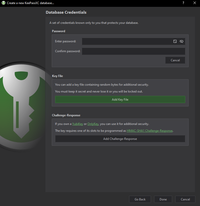The width and height of the screenshot is (200, 206).
Task: Click the Enter password field
Action: point(134,41)
